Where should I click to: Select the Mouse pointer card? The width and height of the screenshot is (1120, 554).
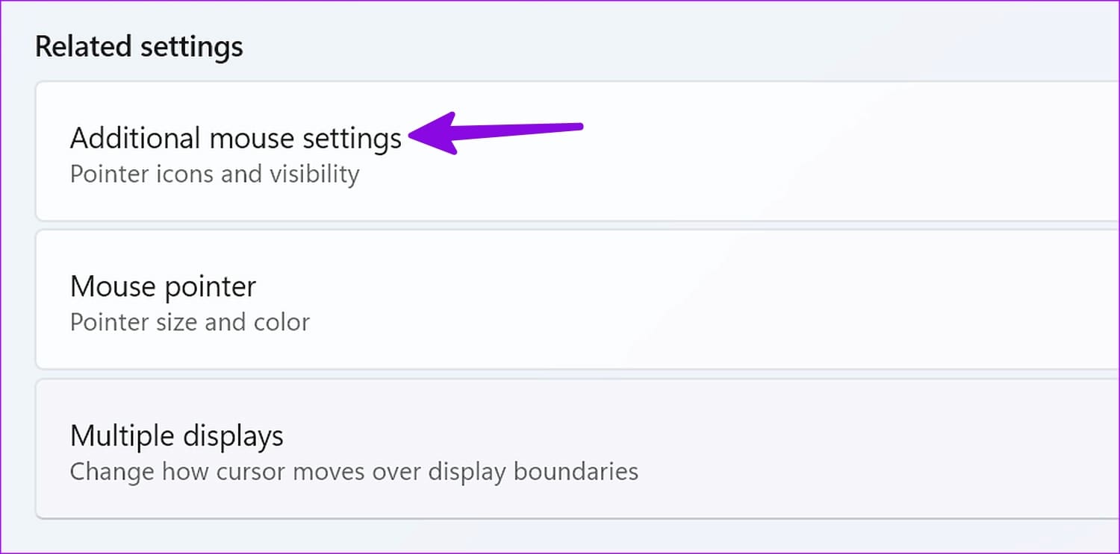[x=560, y=300]
